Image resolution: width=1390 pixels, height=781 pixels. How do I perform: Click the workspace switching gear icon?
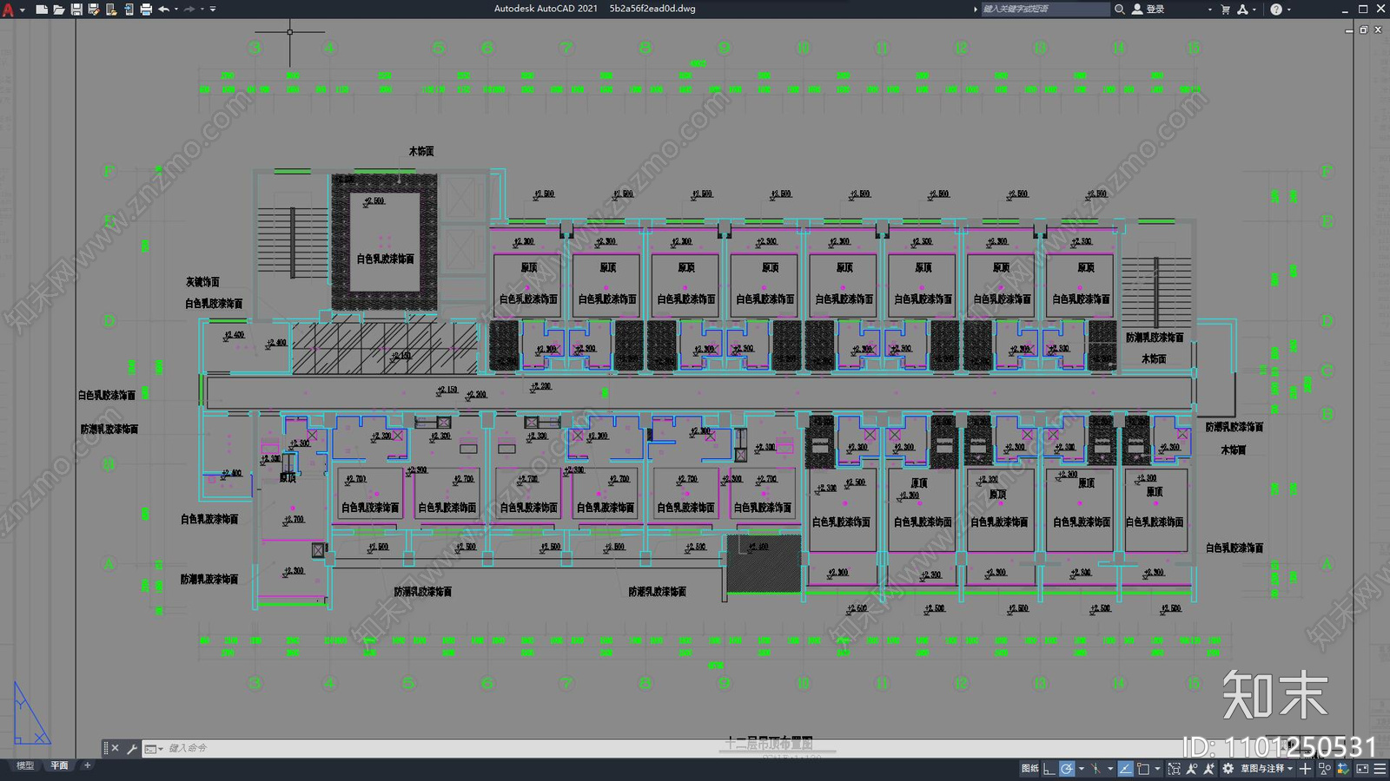(1228, 769)
